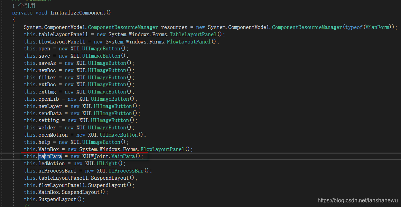Screen dimensions: 401x207
Task: Click MainBox in its new FlowLayoutPanel assignment
Action: coord(49,149)
